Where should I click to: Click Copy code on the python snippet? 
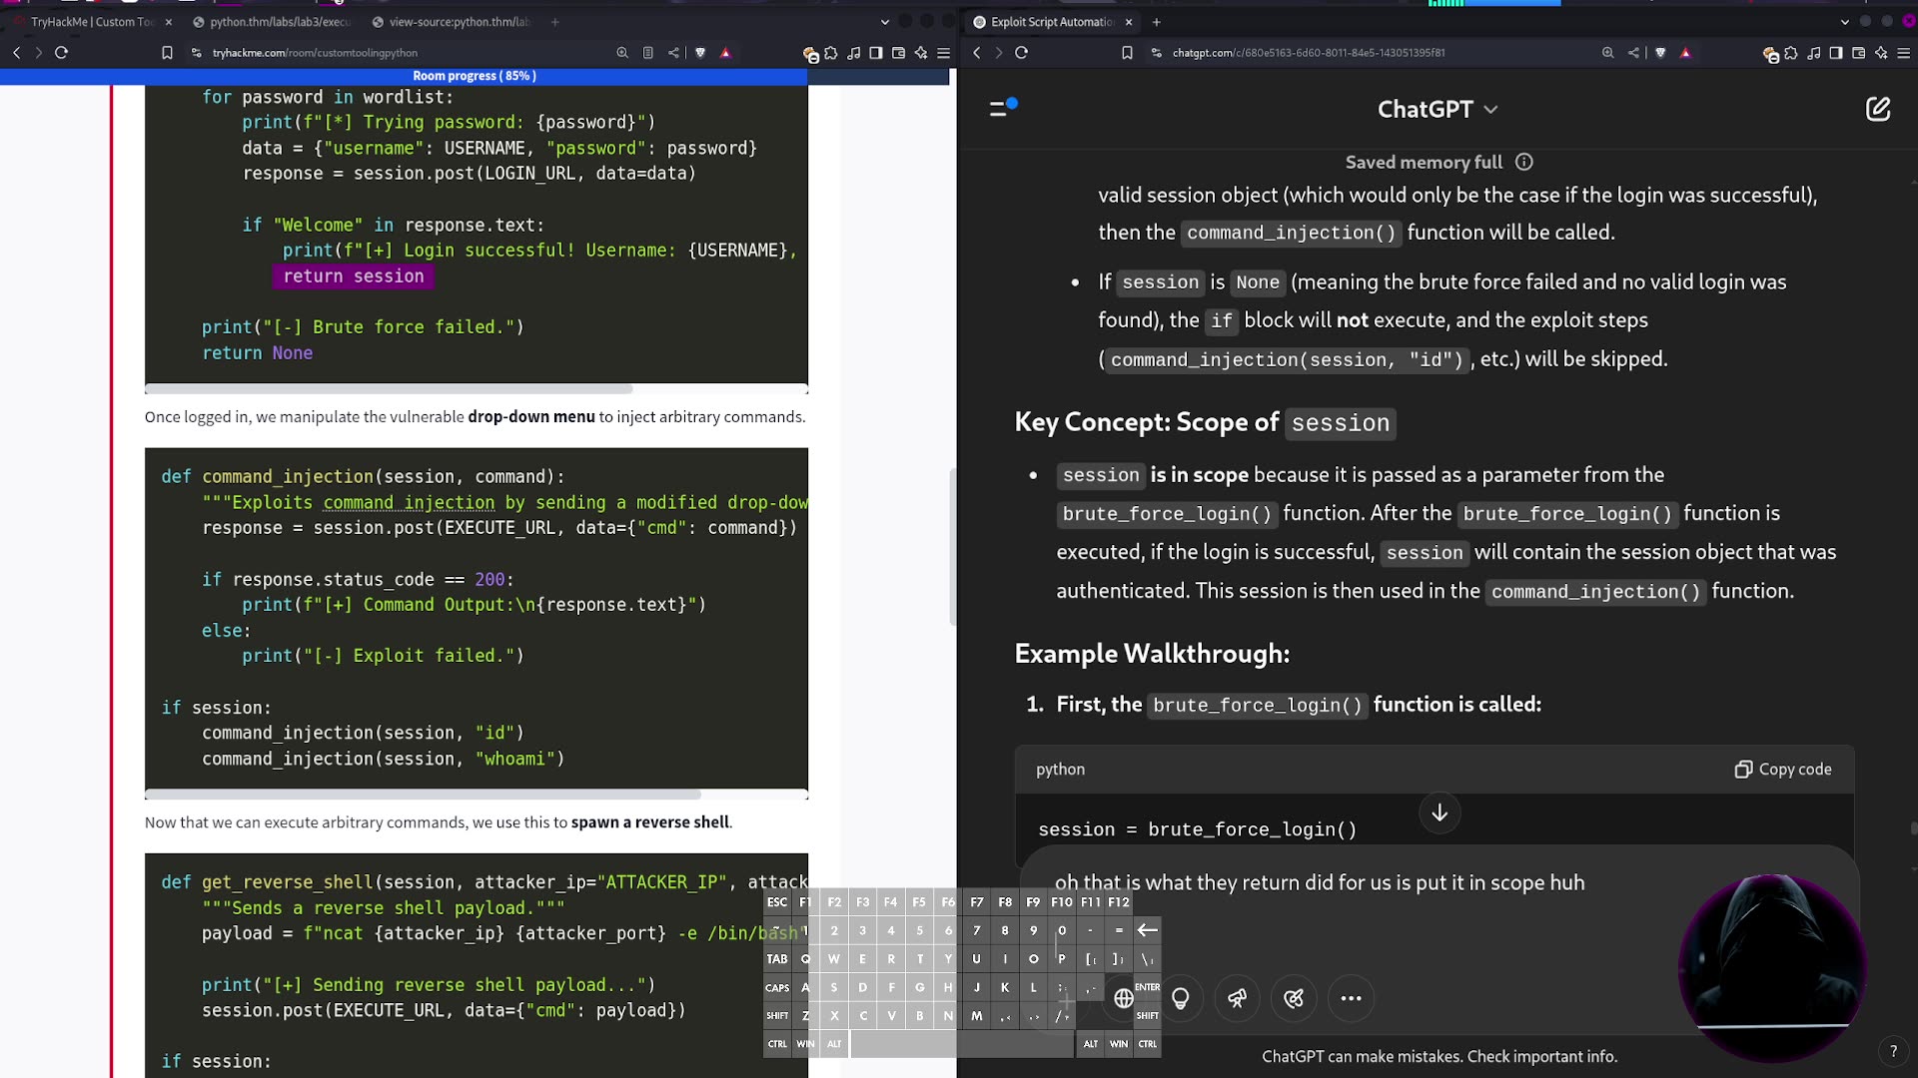coord(1783,770)
